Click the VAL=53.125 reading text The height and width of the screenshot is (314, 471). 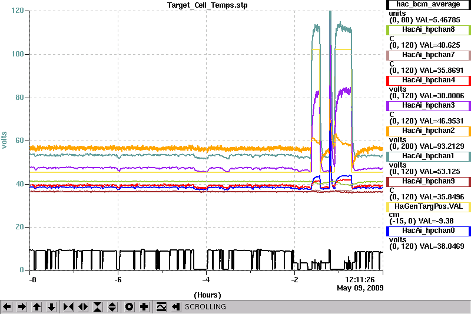pyautogui.click(x=440, y=172)
